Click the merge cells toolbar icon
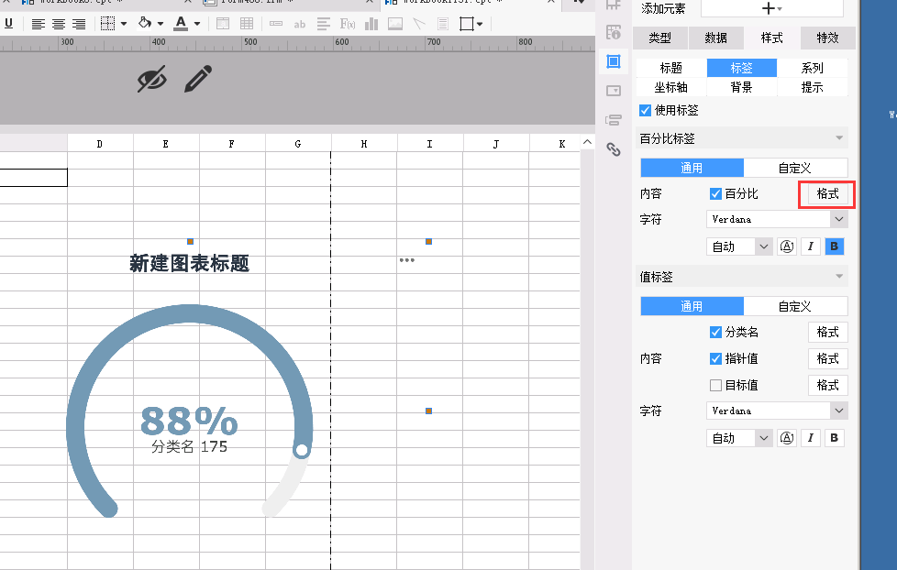This screenshot has height=570, width=897. pos(223,24)
